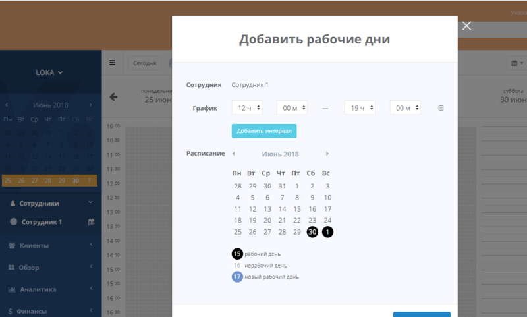Click the sidebar calendar next month arrow

pos(90,105)
